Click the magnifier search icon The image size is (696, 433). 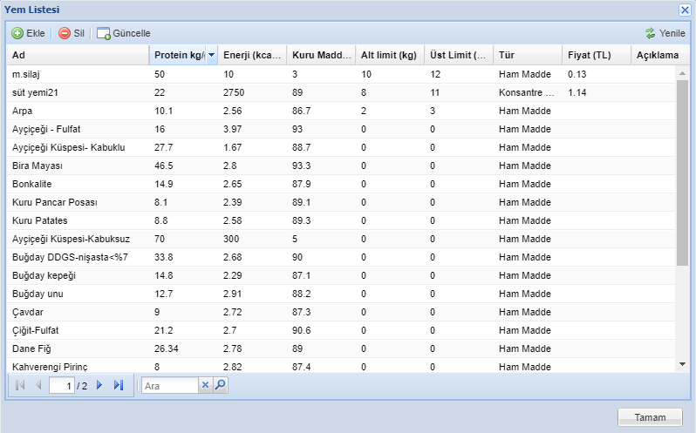click(x=221, y=385)
